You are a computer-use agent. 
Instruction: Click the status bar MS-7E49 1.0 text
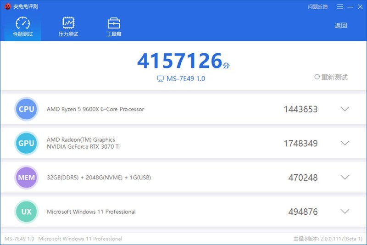pos(19,239)
